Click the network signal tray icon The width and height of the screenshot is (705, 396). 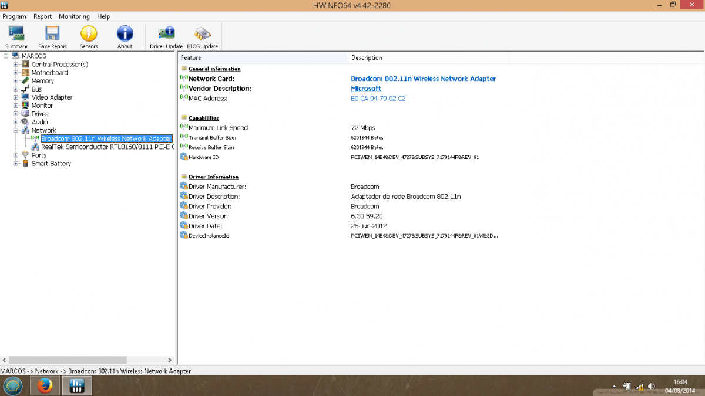tap(639, 386)
